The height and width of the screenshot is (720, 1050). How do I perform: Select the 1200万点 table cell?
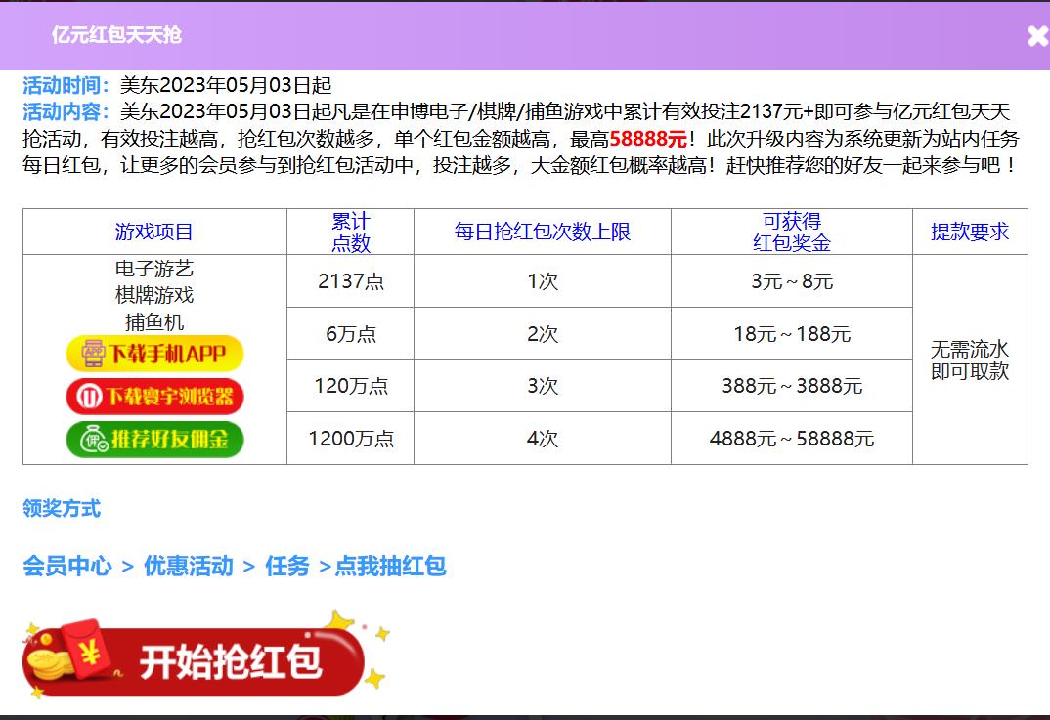coord(351,439)
